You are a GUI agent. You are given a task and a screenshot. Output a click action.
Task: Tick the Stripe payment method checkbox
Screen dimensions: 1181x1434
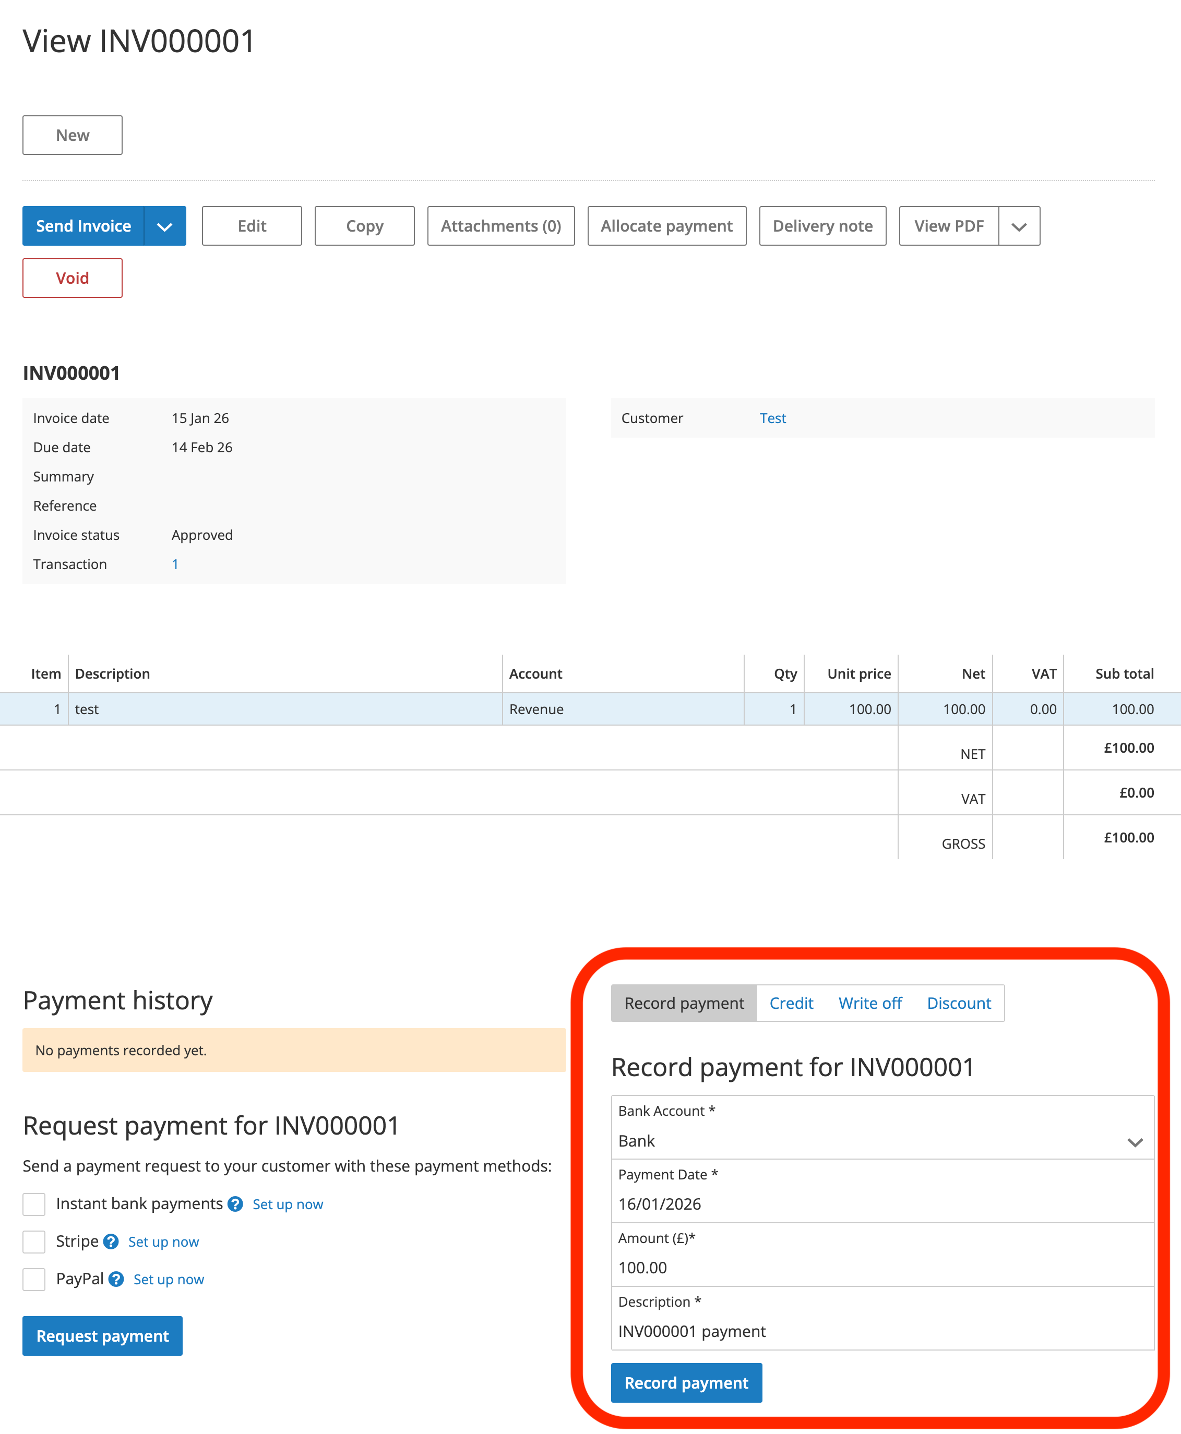34,1242
